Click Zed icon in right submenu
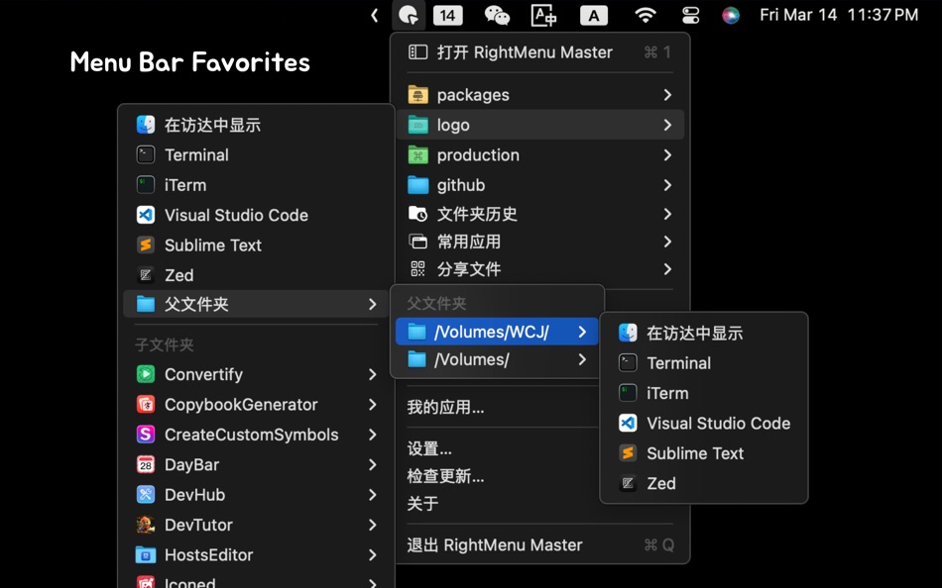 [x=628, y=483]
